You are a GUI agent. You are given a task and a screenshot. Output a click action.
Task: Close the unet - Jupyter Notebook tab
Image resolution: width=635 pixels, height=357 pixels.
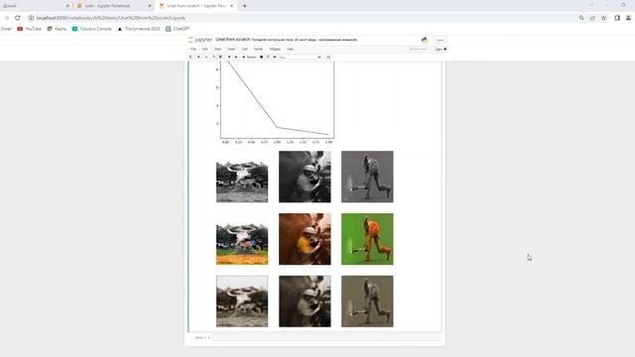point(150,6)
